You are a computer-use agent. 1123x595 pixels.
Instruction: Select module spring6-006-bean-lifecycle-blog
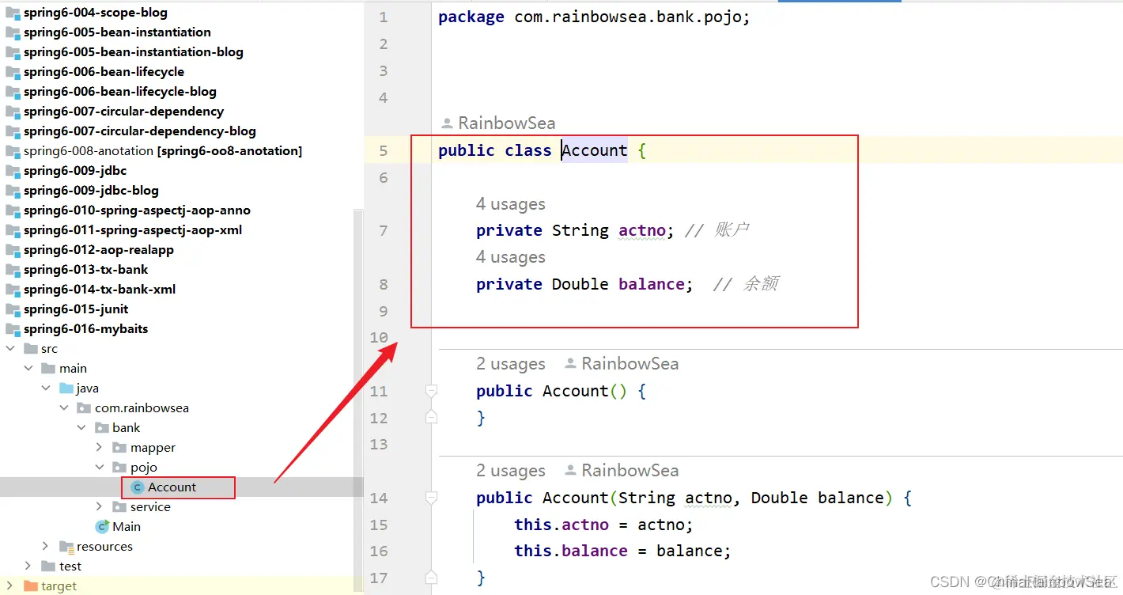[x=120, y=92]
